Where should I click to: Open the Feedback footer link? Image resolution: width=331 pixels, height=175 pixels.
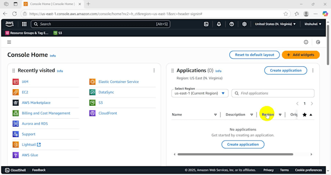pos(39,170)
